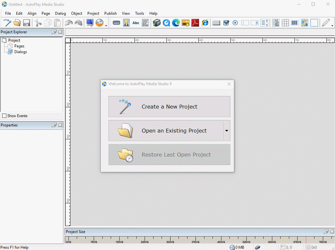Expand the Publish disc icon dropdown arrow
335x250 pixels.
click(x=106, y=25)
